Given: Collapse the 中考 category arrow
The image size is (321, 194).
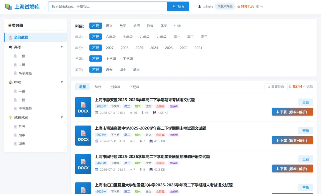Looking at the screenshot, I should pos(62,82).
